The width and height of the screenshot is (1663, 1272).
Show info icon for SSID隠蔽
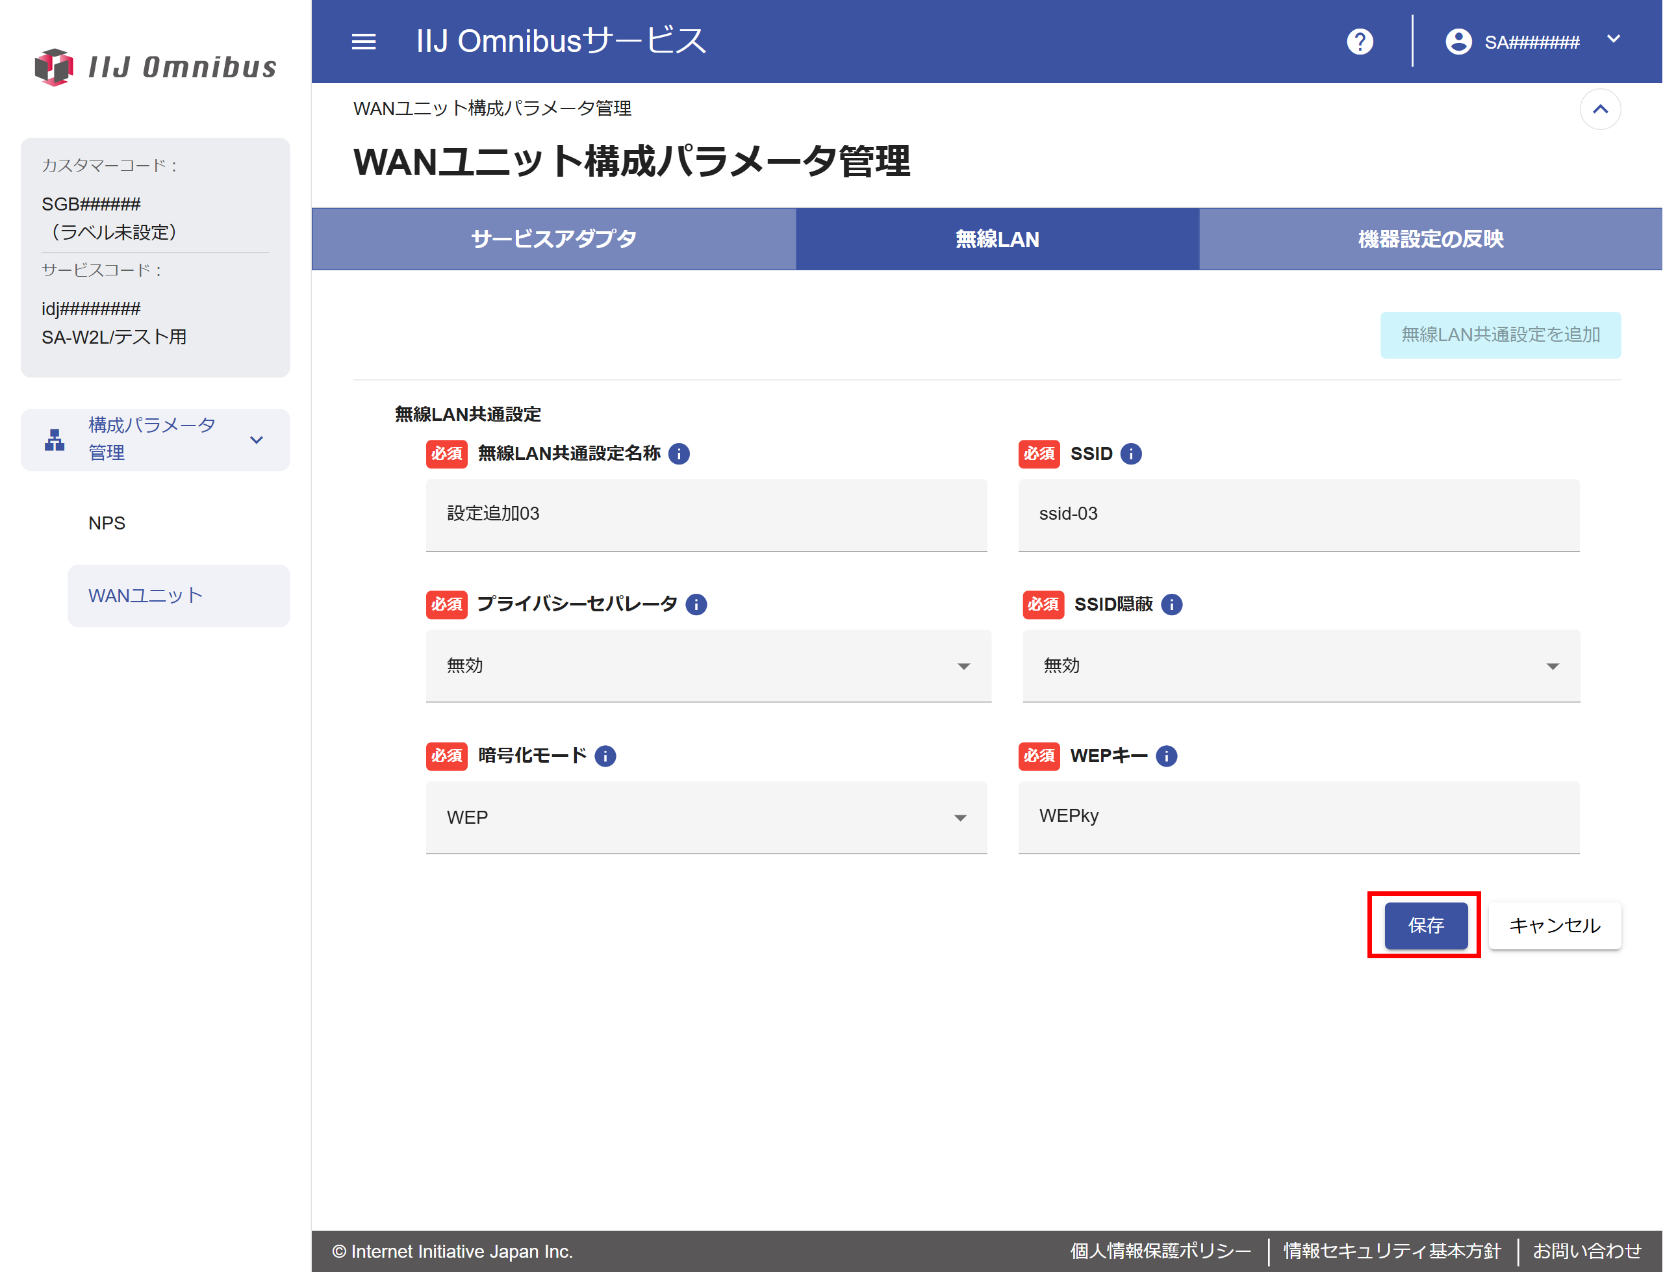pos(1171,604)
